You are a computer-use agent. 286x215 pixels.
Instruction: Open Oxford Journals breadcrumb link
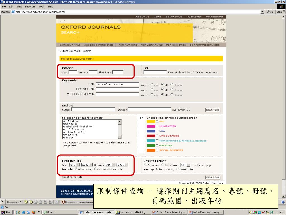pyautogui.click(x=70, y=51)
